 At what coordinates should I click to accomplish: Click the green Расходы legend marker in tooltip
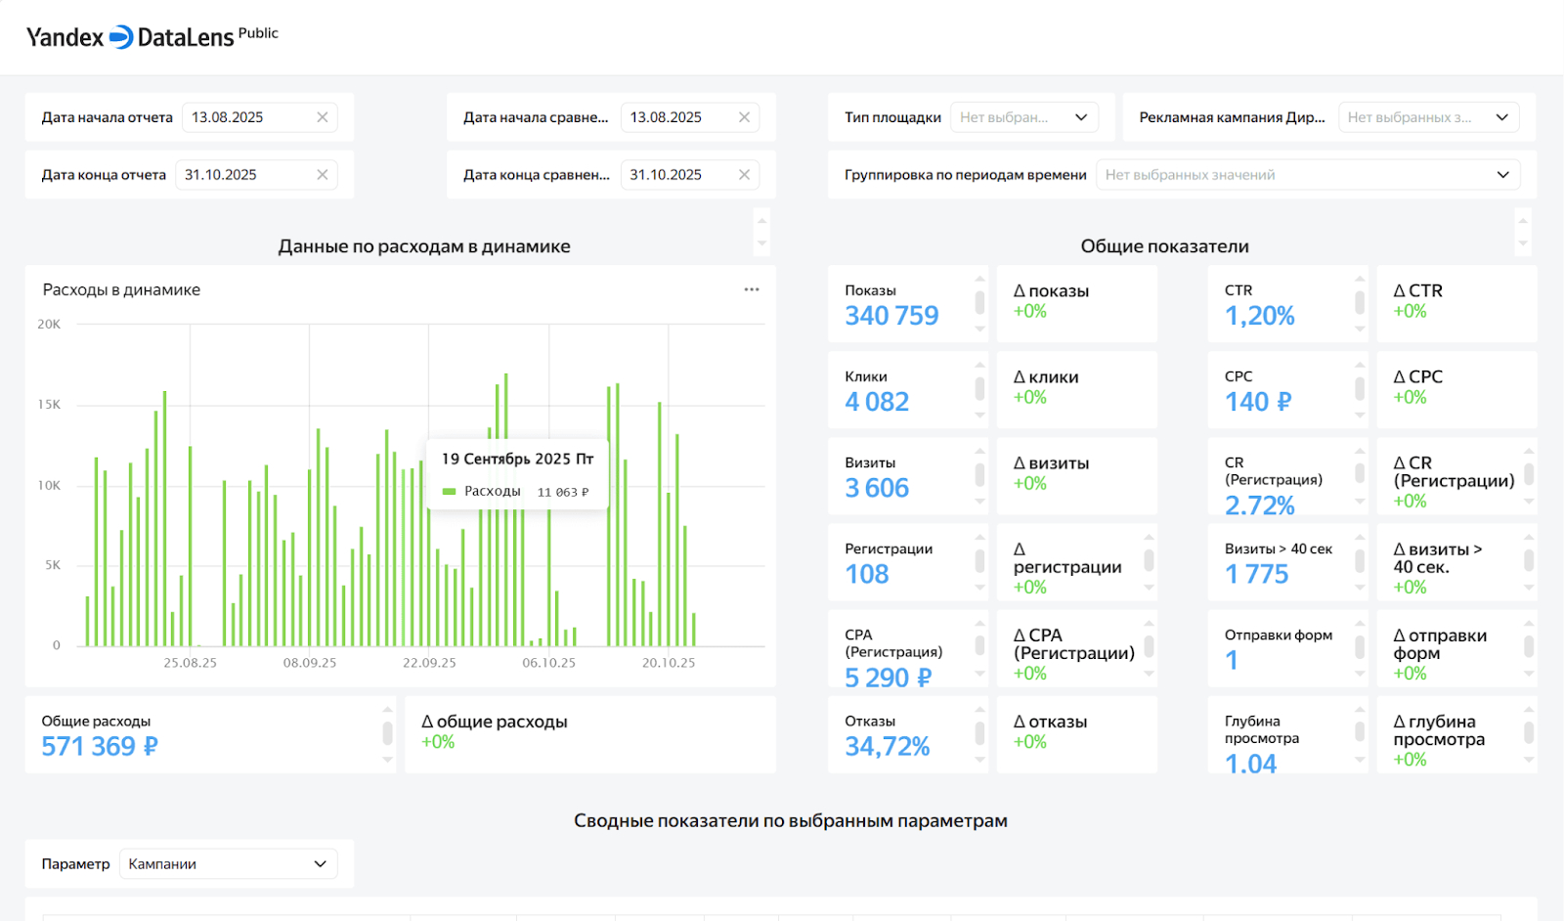[450, 492]
